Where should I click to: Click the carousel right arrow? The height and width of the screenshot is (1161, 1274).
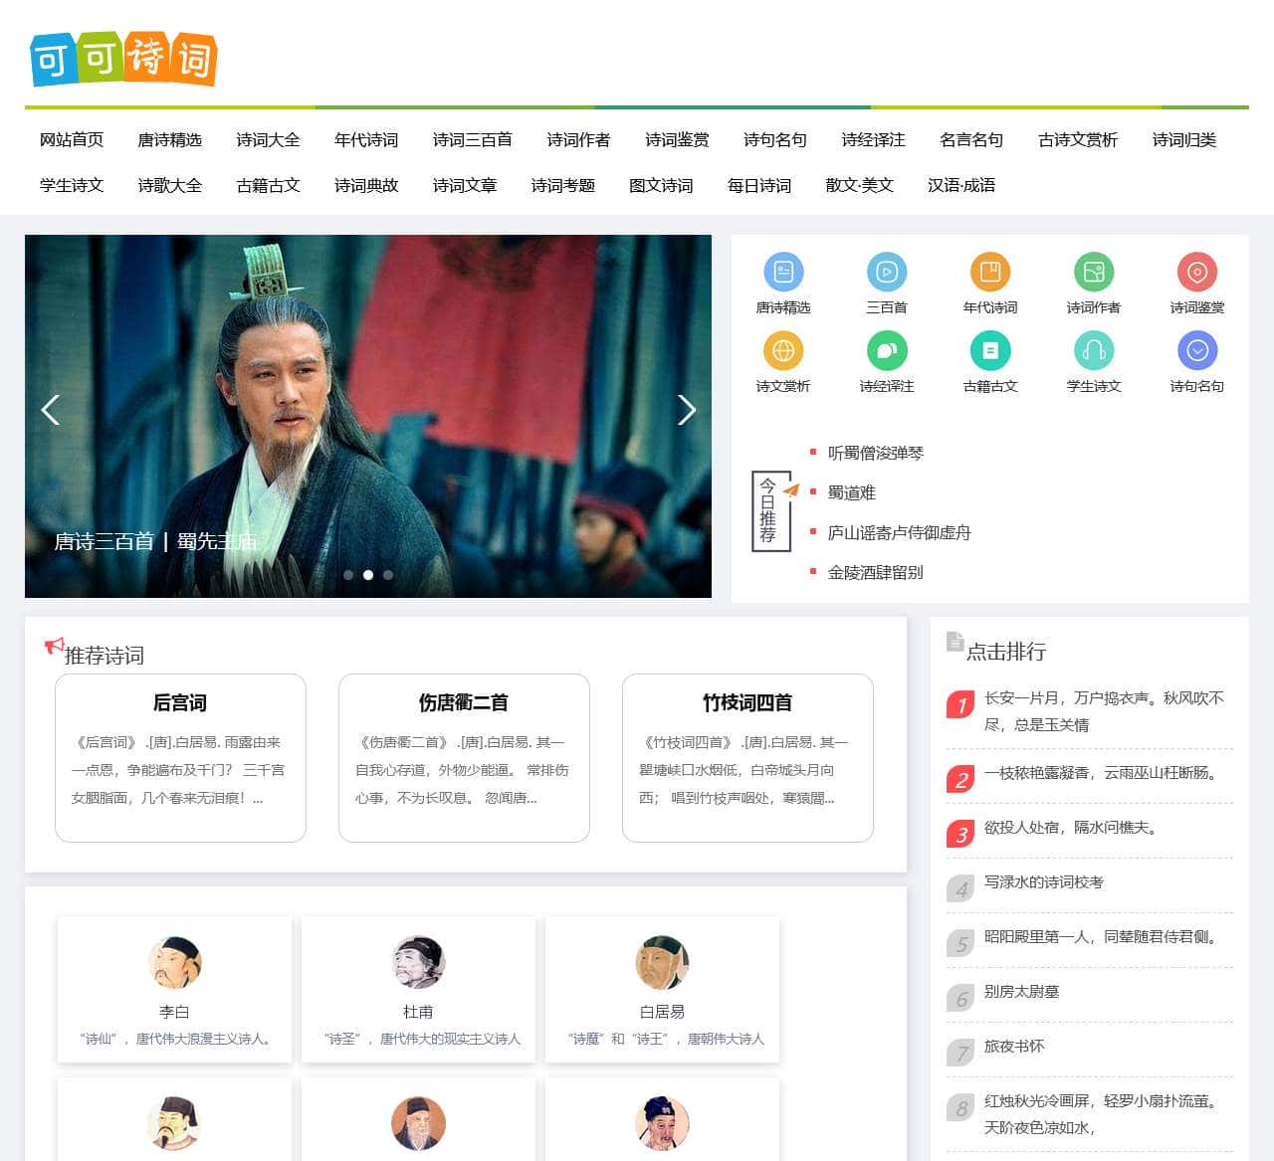point(687,409)
